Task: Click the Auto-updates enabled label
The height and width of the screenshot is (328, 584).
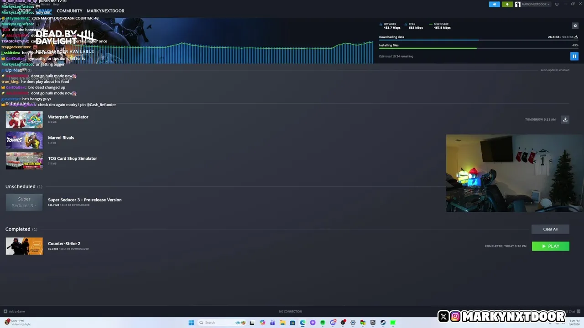Action: coord(555,70)
